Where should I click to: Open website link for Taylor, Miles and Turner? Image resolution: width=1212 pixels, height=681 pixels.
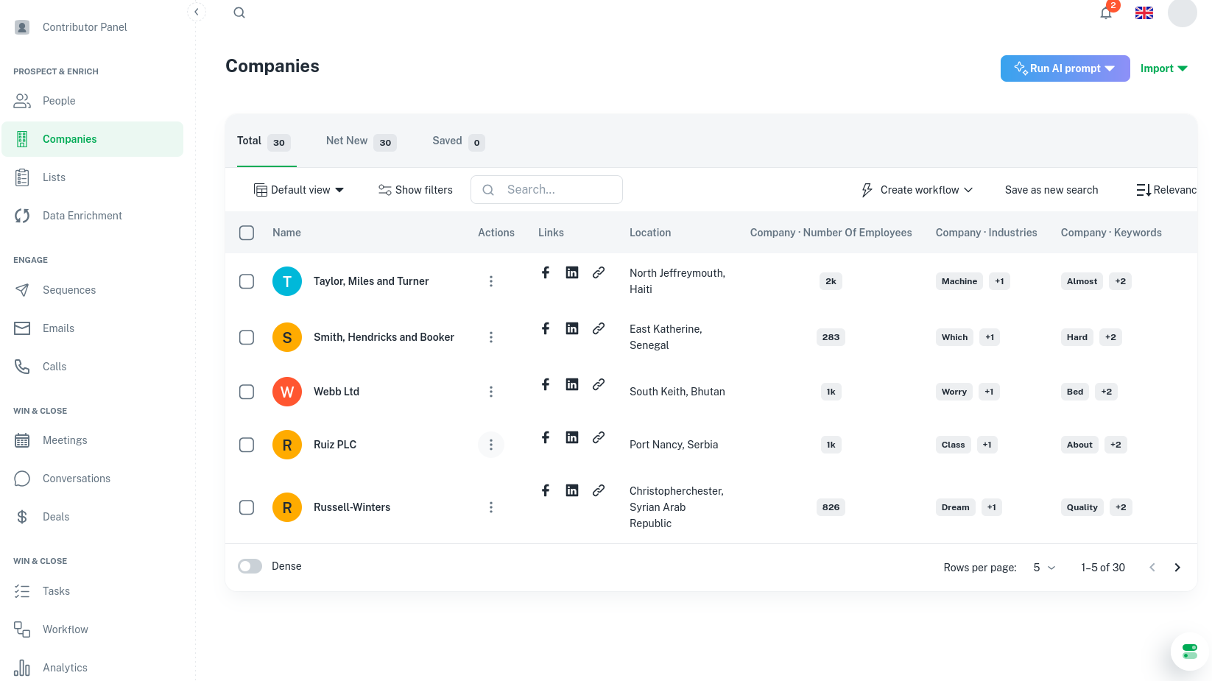click(x=599, y=272)
